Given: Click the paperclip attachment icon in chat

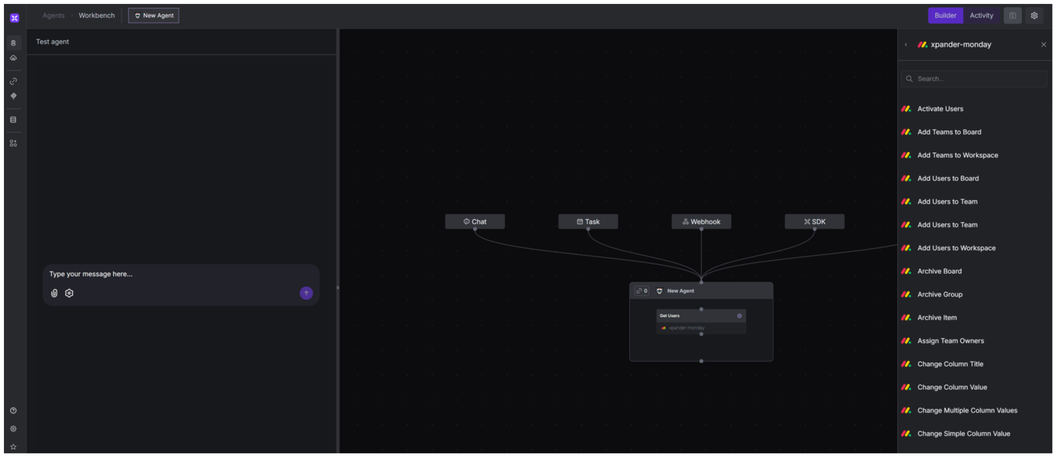Looking at the screenshot, I should (54, 293).
